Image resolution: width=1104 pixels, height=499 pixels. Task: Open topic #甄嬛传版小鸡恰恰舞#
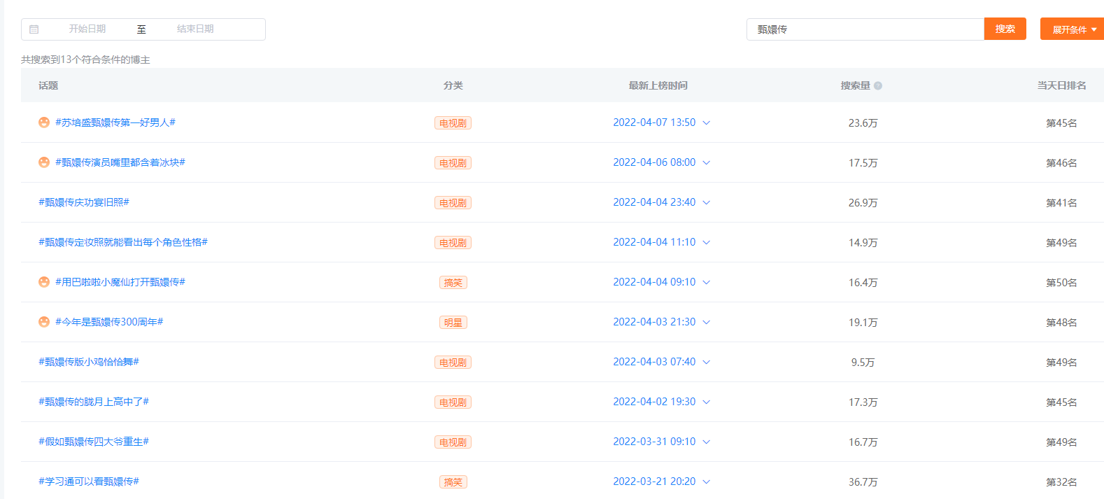pos(89,362)
